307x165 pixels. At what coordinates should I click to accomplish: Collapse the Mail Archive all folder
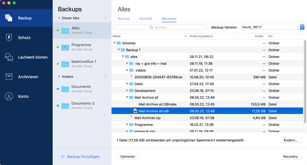pyautogui.click(x=127, y=97)
